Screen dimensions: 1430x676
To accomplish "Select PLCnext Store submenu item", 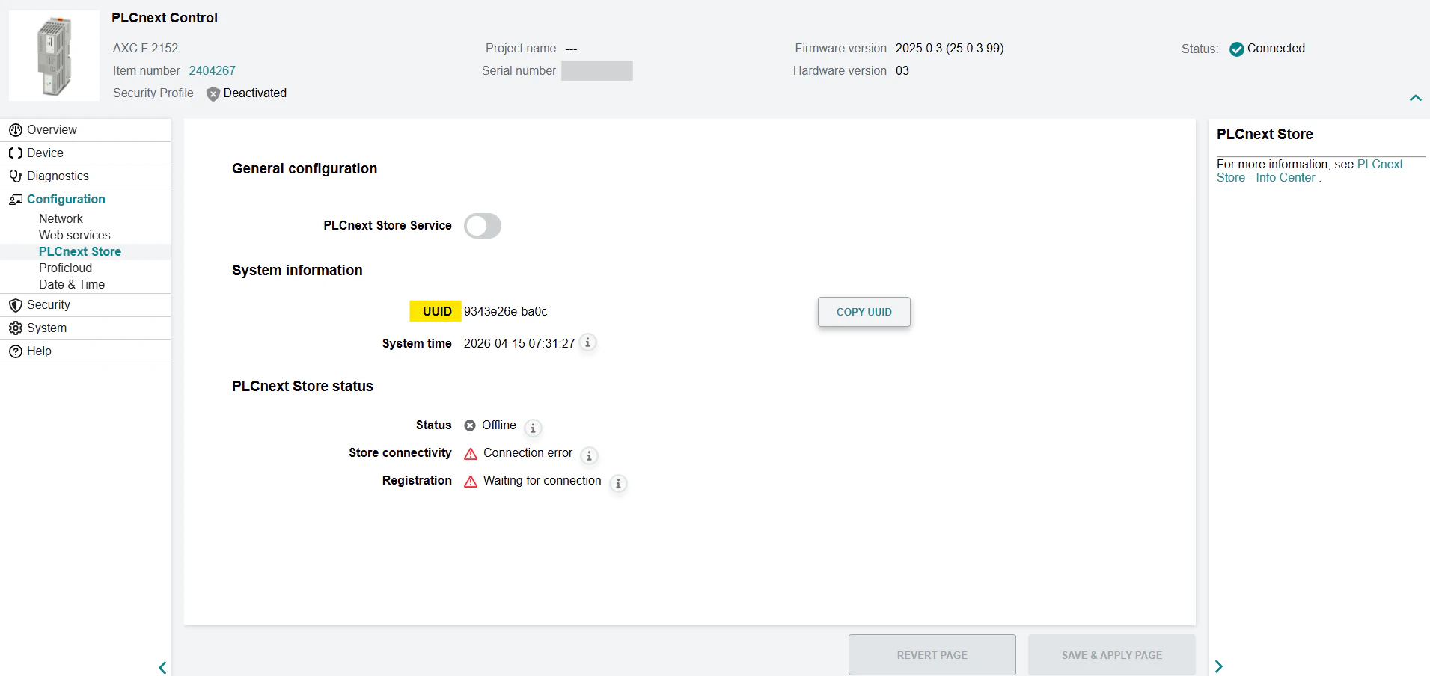I will tap(85, 252).
